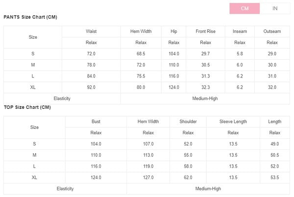Select the Outseam column header

point(272,31)
